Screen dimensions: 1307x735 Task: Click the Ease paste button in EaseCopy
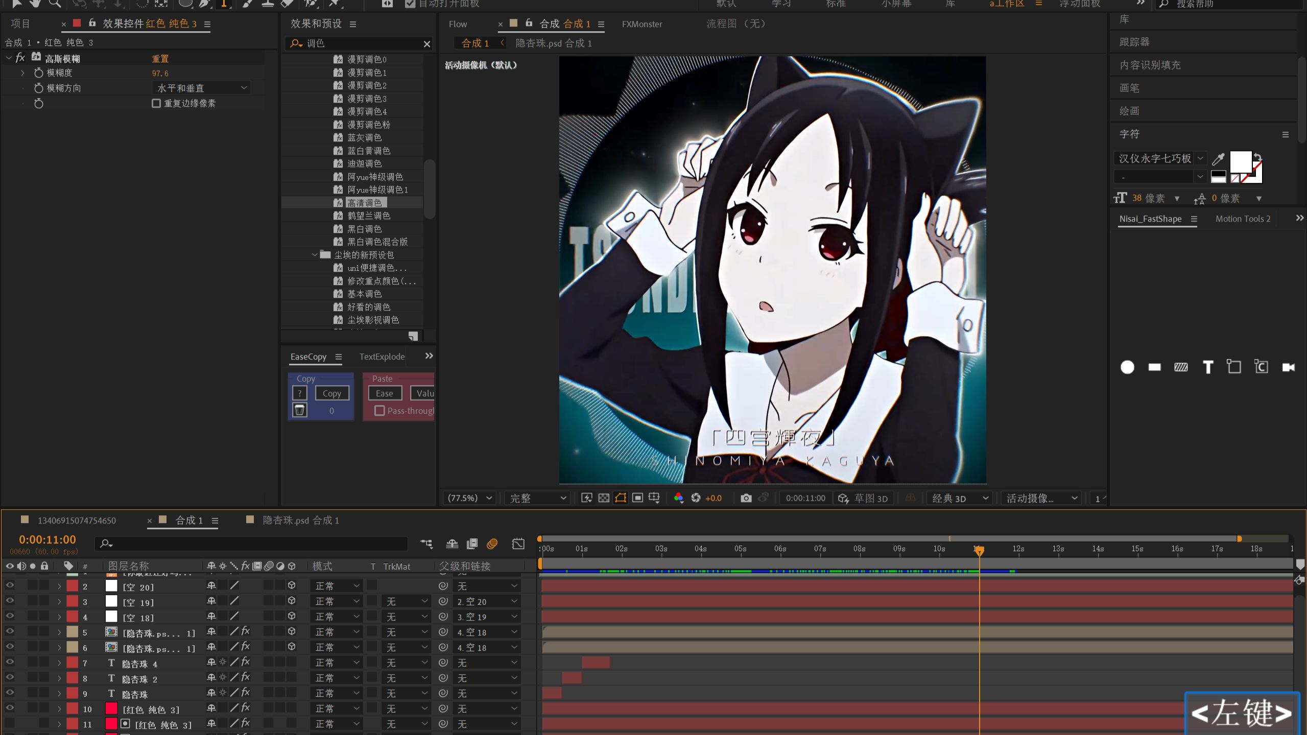click(x=385, y=393)
